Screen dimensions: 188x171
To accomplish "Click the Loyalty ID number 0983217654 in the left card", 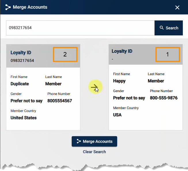I will [22, 60].
